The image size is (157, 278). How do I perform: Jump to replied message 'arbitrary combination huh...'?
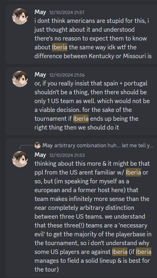point(104,145)
